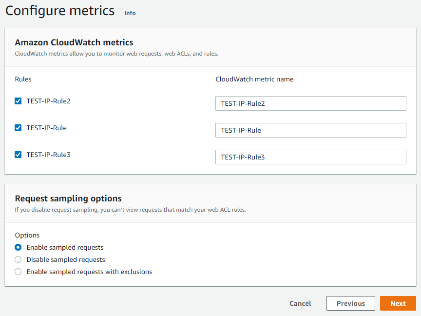Click the CloudWatch metric name column label
Viewport: 421px width, 316px height.
[254, 79]
